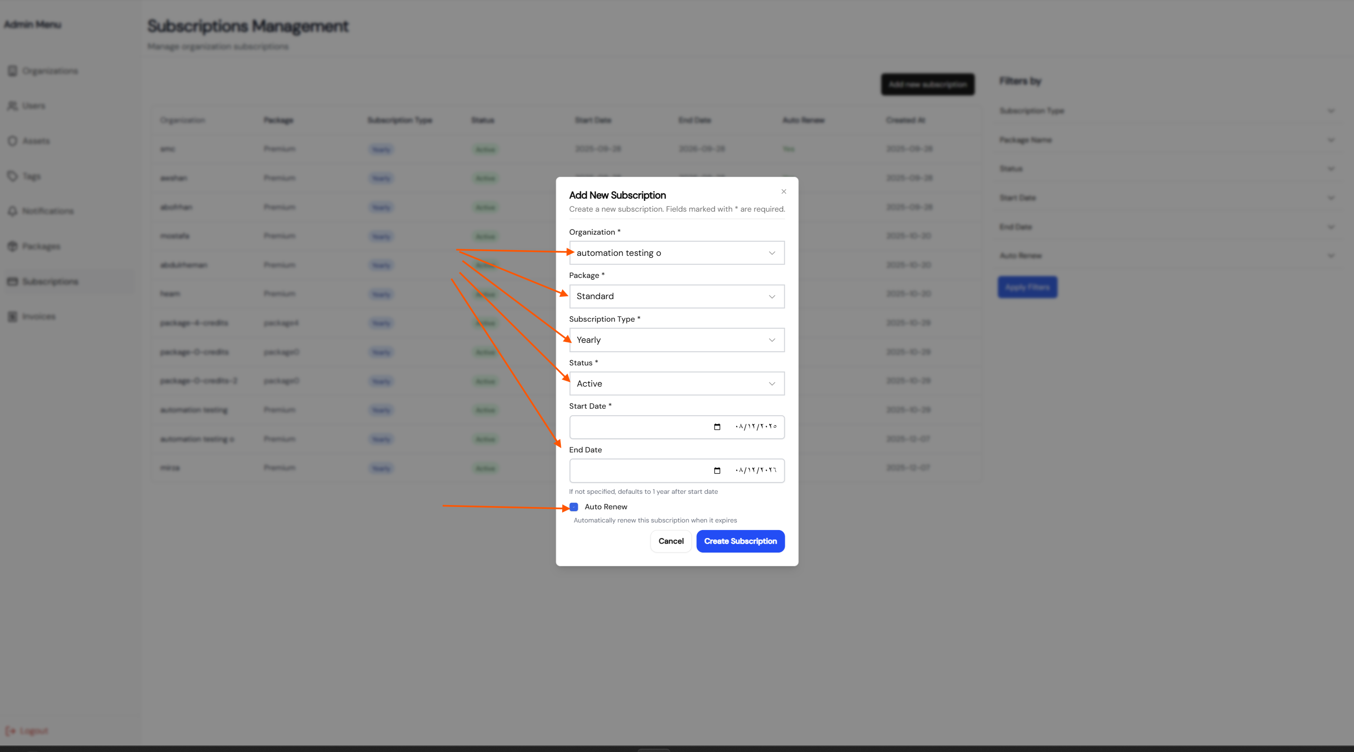Click the Users sidebar icon
1354x752 pixels.
tap(13, 106)
